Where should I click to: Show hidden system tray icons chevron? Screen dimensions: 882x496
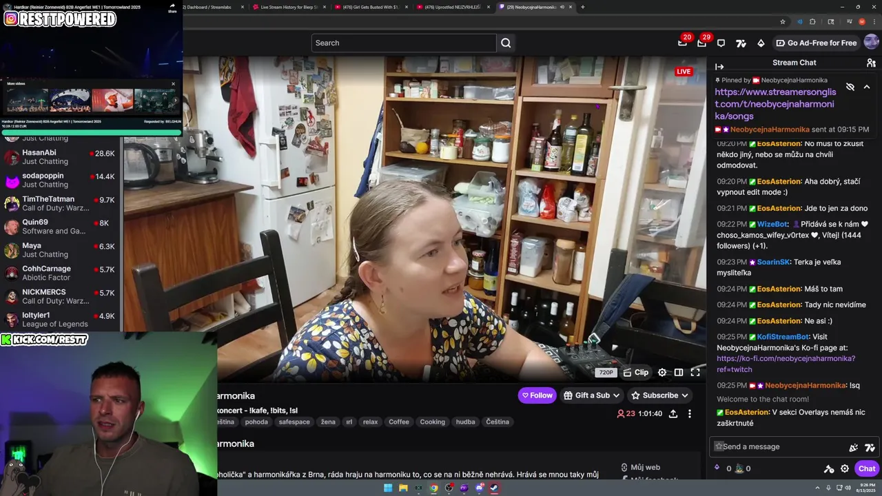tap(817, 488)
